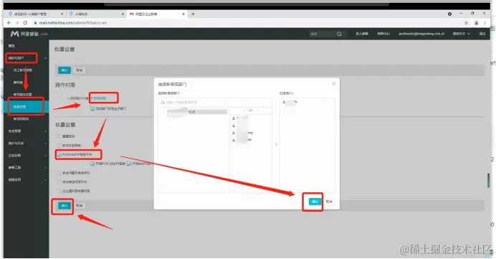Toggle the 开启IMAP服务 checkbox
This screenshot has height=259, width=496.
129,164
